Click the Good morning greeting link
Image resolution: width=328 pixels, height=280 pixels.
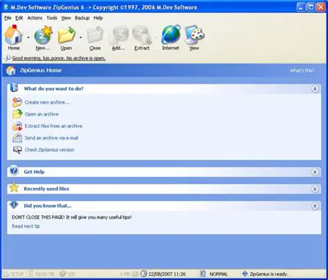pyautogui.click(x=59, y=58)
